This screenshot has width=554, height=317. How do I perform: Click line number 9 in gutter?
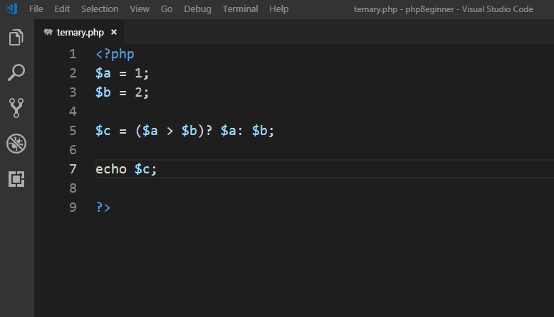[x=73, y=207]
